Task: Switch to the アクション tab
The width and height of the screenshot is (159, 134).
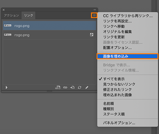Action: (11, 15)
